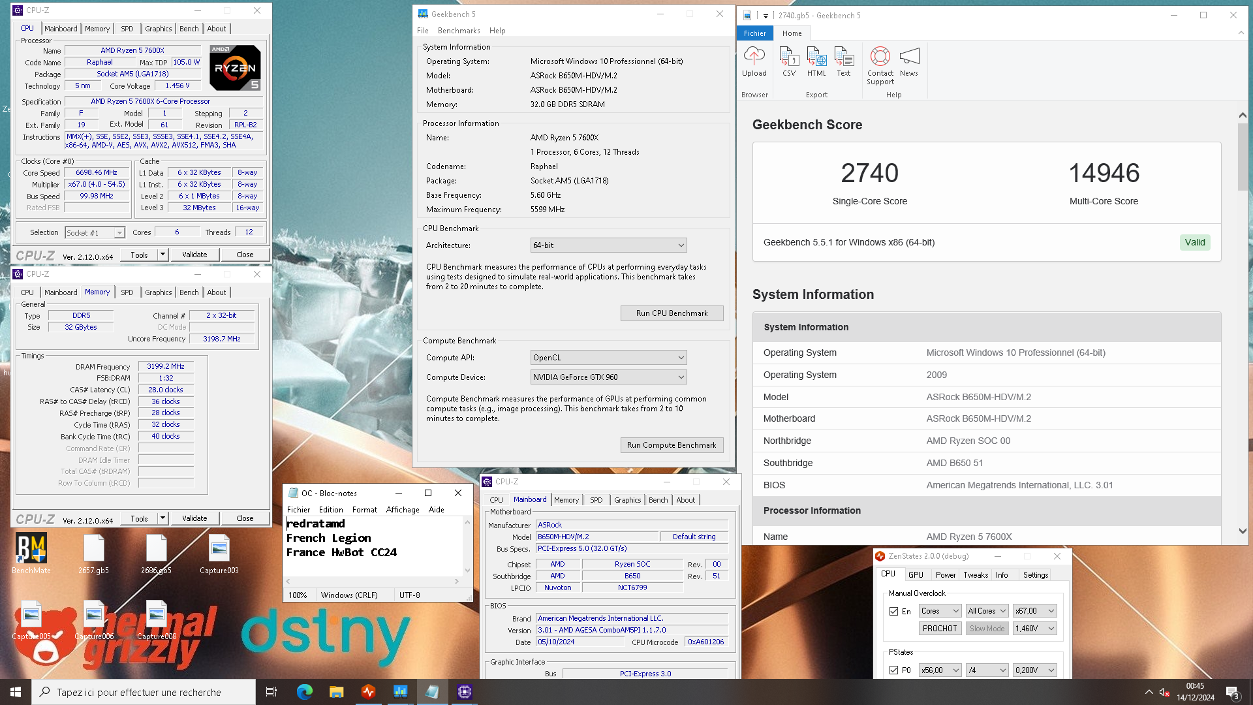Export results as CSV
Image resolution: width=1253 pixels, height=705 pixels.
pyautogui.click(x=789, y=62)
